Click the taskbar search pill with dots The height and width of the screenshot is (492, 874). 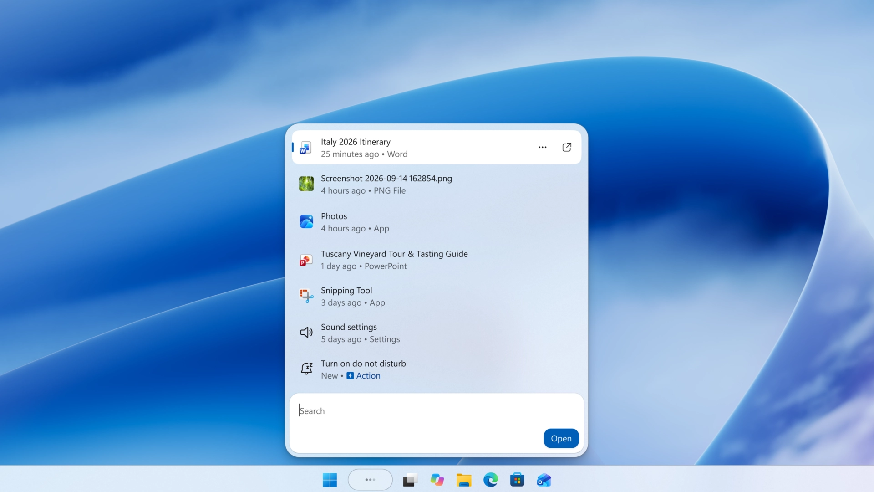point(370,480)
